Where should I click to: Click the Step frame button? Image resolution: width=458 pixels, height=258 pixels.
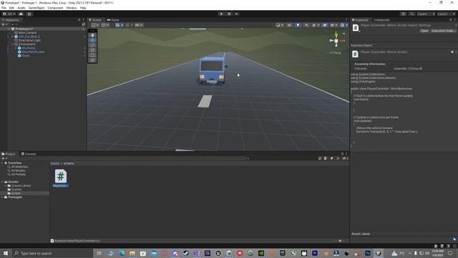[x=237, y=14]
